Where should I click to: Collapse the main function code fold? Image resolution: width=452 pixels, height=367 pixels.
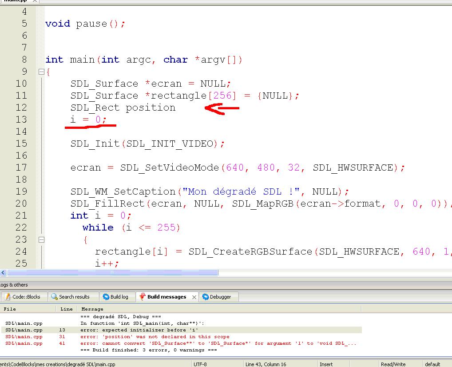click(40, 71)
